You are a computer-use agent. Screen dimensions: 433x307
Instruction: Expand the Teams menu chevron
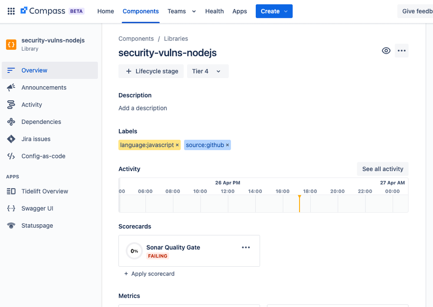(194, 11)
